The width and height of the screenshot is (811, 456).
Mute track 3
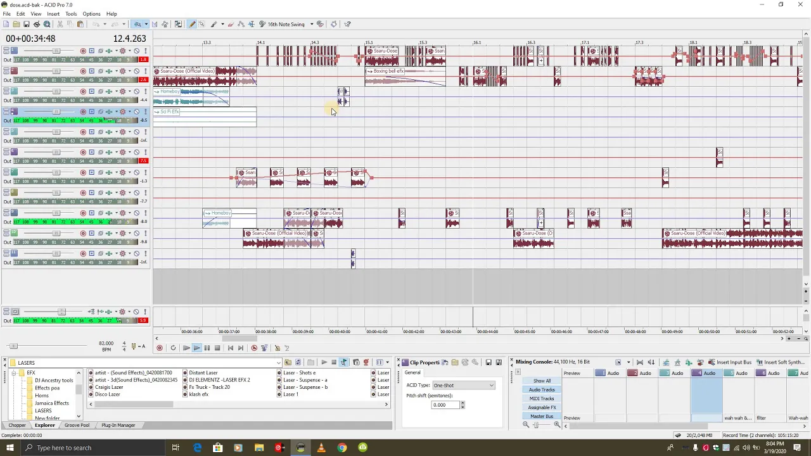click(136, 91)
